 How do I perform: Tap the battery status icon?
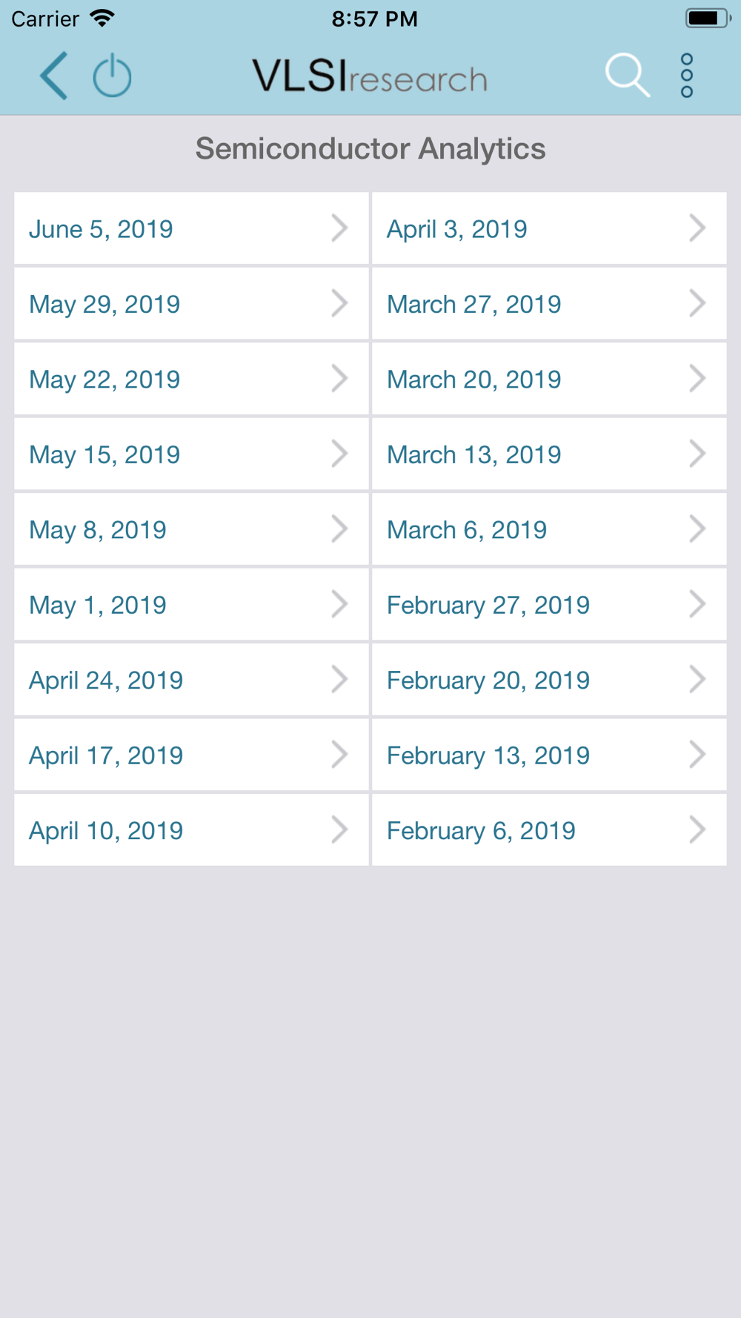tap(708, 18)
